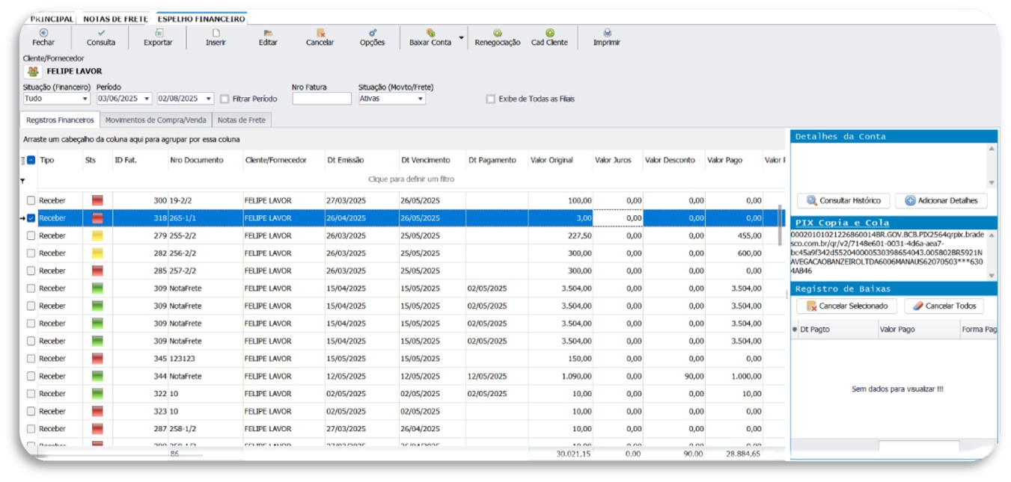Open Cad Cliente from toolbar
Viewport: 1011px width, 482px height.
coord(549,33)
